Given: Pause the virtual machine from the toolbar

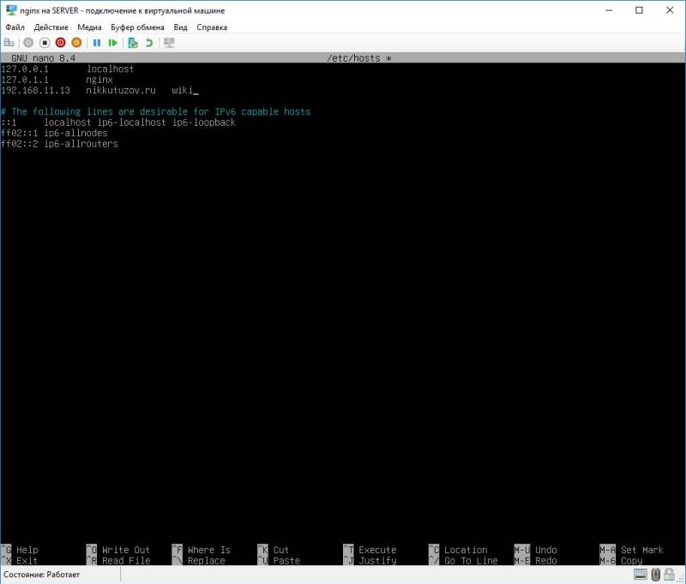Looking at the screenshot, I should [98, 43].
